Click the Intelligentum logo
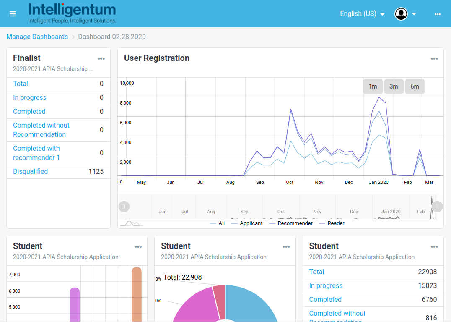Image resolution: width=451 pixels, height=322 pixels. tap(72, 13)
